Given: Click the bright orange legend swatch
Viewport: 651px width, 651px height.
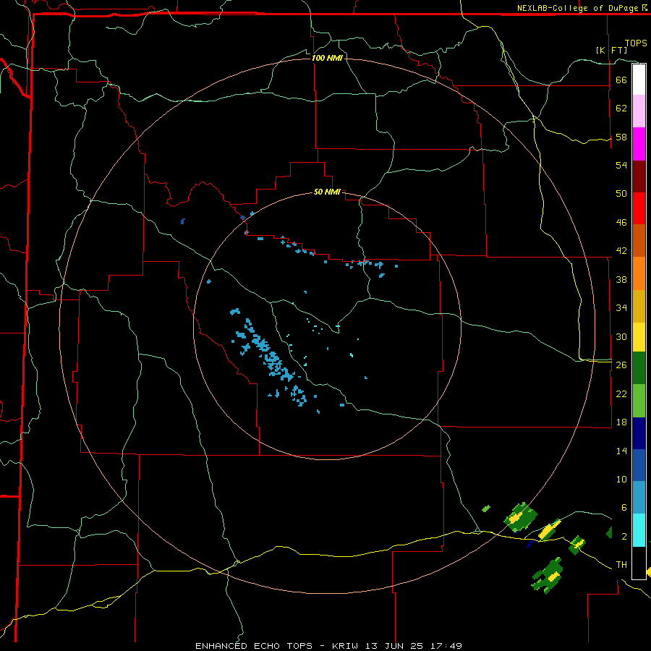Looking at the screenshot, I should click(639, 273).
